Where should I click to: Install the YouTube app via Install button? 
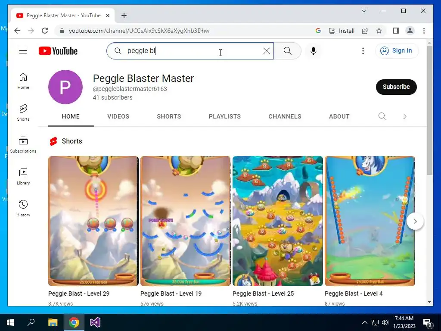342,31
